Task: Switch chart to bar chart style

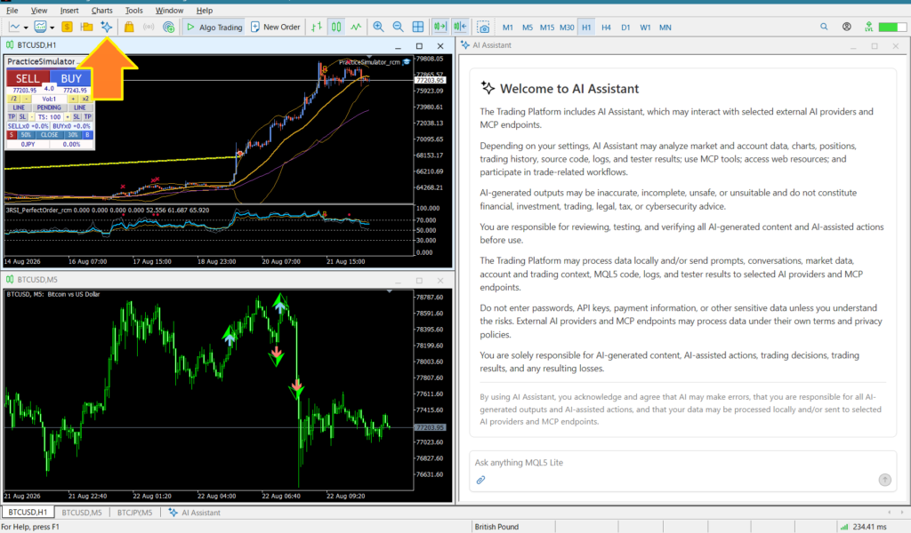Action: tap(317, 27)
